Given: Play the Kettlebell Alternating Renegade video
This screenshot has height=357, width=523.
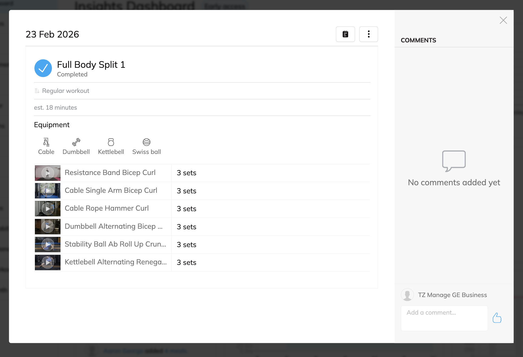Looking at the screenshot, I should point(48,262).
